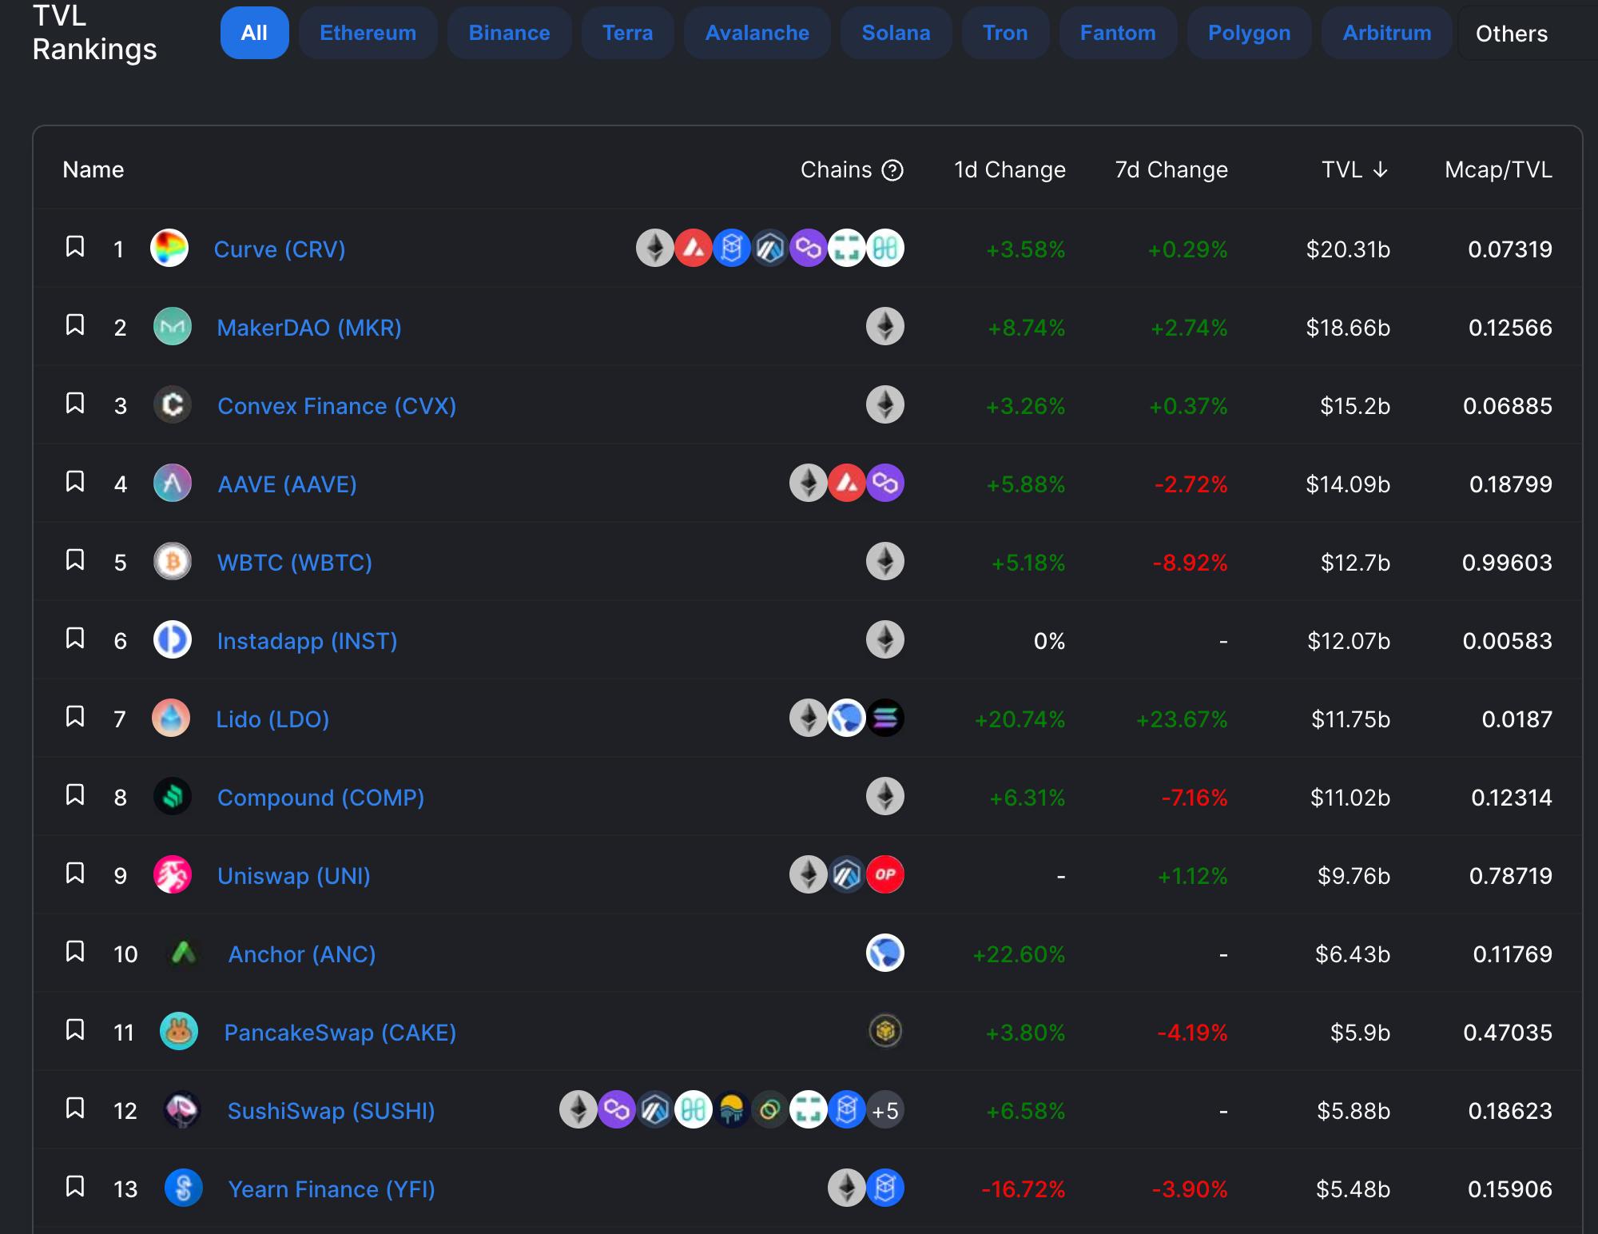Toggle bookmark for Yearn Finance (YFI)
This screenshot has width=1598, height=1234.
[x=75, y=1187]
